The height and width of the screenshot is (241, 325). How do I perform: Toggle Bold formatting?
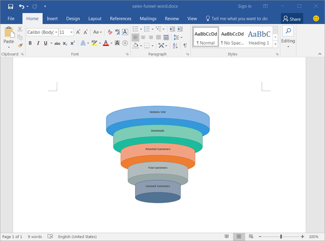tap(30, 43)
